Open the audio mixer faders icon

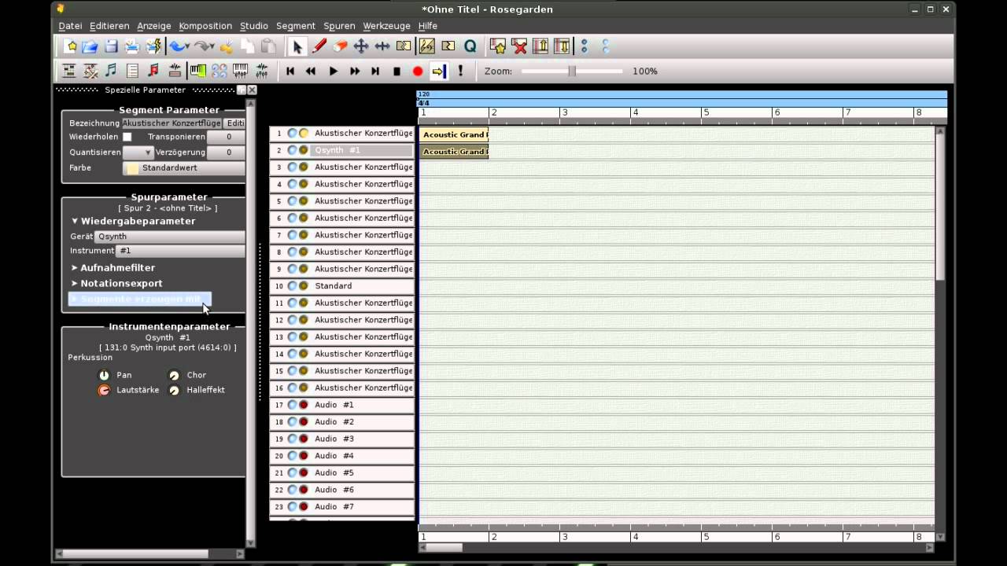pyautogui.click(x=261, y=71)
